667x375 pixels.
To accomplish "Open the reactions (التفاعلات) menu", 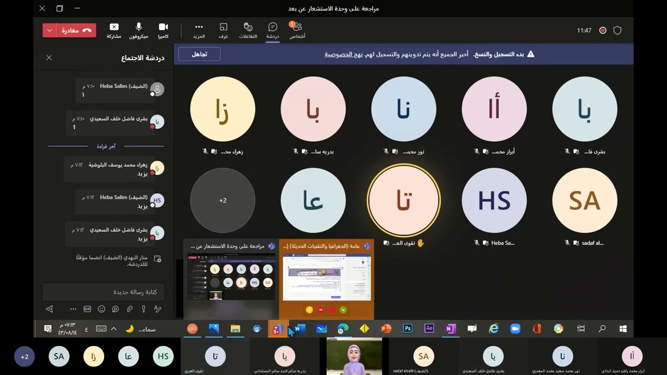I will 248,31.
